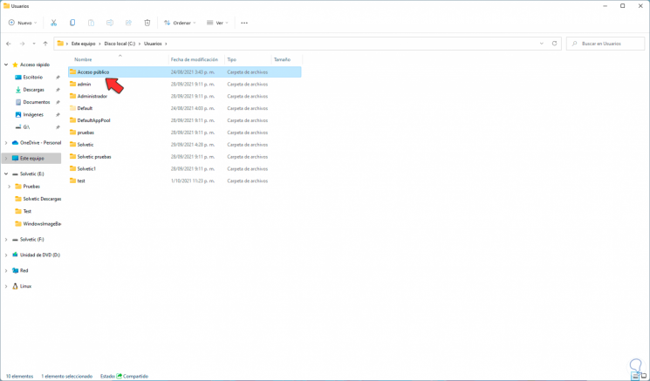Sort by the Tipo column header
Image resolution: width=650 pixels, height=381 pixels.
click(x=232, y=59)
